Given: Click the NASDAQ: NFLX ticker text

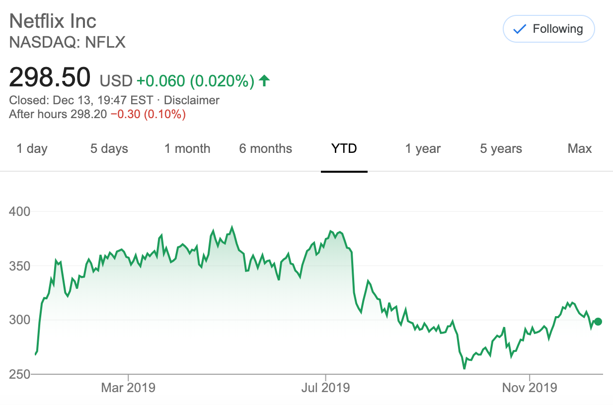Looking at the screenshot, I should [x=67, y=43].
